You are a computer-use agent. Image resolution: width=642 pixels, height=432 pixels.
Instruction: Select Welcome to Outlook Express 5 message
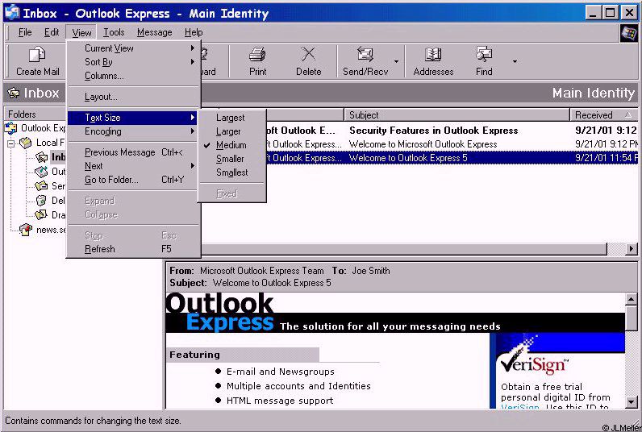[x=408, y=158]
